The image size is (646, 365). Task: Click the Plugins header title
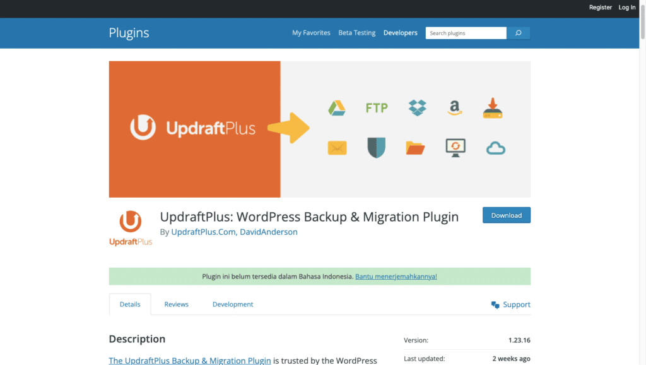point(129,33)
